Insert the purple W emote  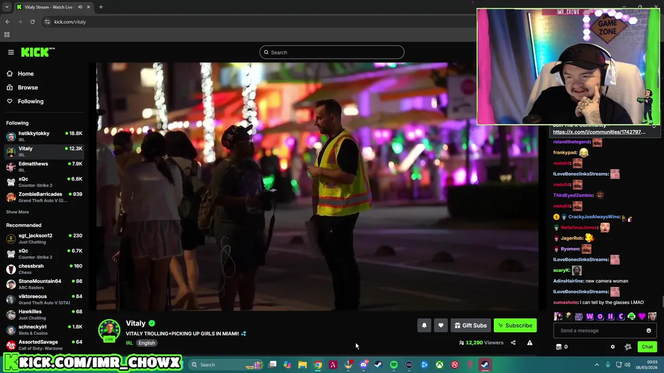(x=590, y=317)
